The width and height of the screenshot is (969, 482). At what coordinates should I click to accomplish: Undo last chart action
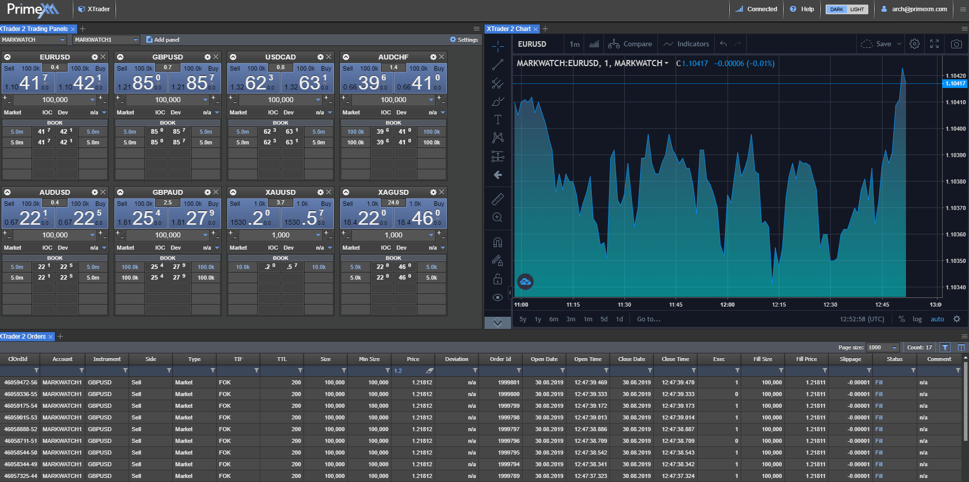(x=723, y=44)
